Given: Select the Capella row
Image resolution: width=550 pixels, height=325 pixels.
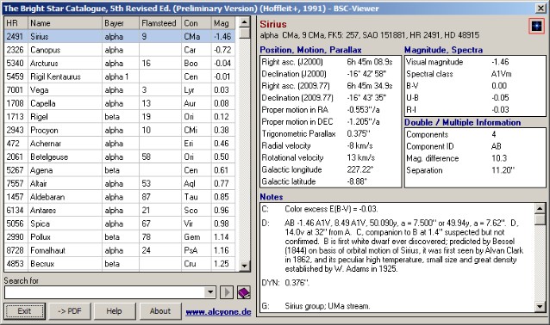Looking at the screenshot, I should (120, 103).
